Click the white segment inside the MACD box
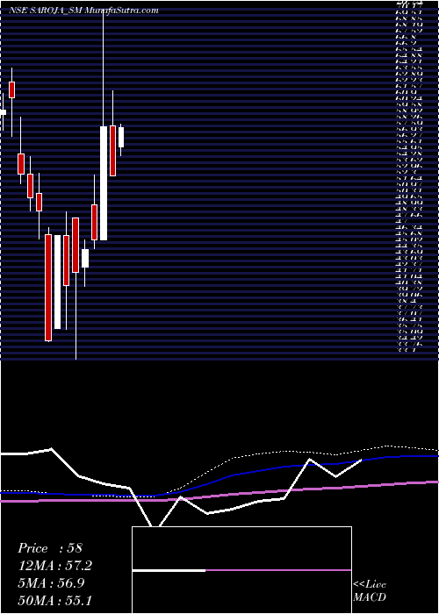Image resolution: width=439 pixels, height=614 pixels. coord(169,570)
